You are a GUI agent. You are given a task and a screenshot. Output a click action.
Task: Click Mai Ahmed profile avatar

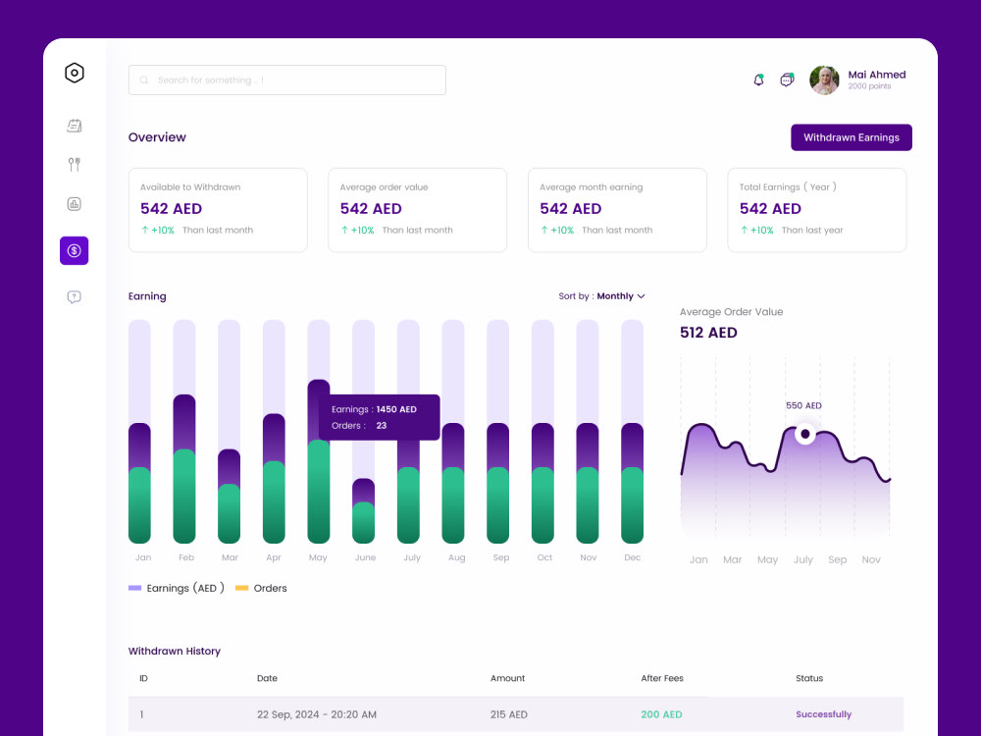[825, 80]
